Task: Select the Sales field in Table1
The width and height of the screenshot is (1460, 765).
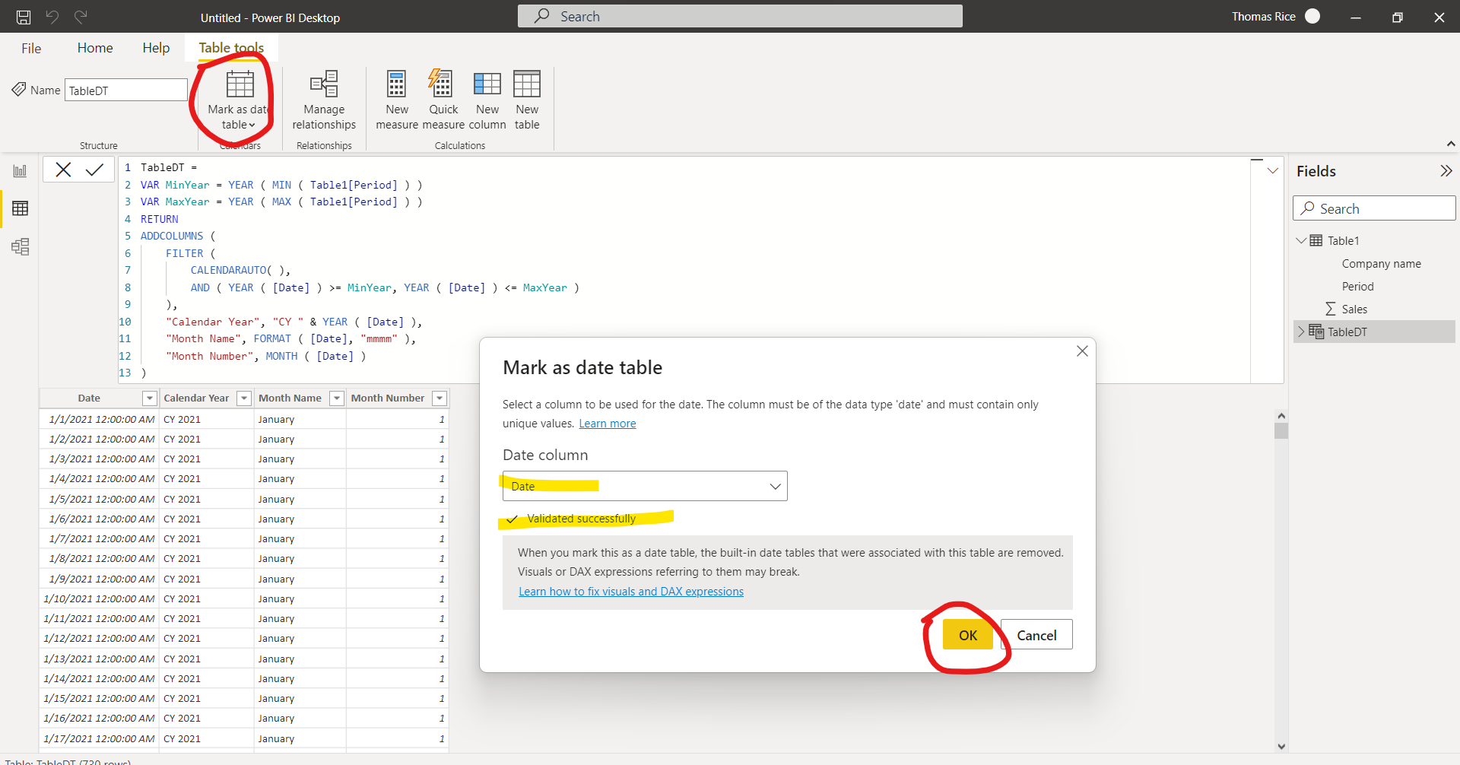Action: click(x=1354, y=309)
